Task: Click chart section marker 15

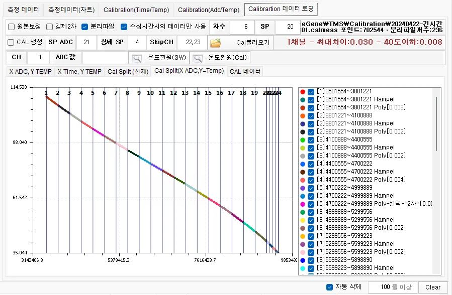Action: coord(208,93)
